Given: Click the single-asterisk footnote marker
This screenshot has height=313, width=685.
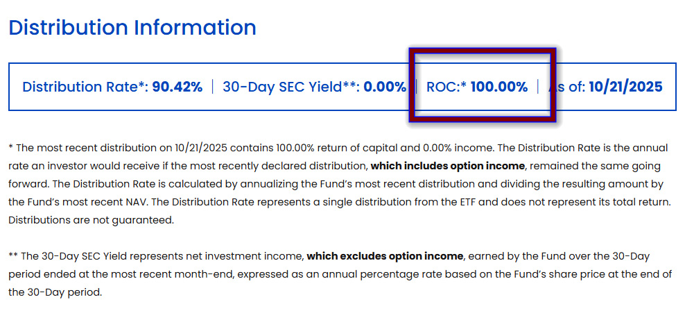Looking at the screenshot, I should (x=10, y=149).
